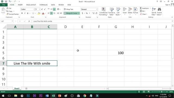Click the Orientation angled text icon
Image resolution: width=174 pixels, height=98 pixels.
click(58, 9)
